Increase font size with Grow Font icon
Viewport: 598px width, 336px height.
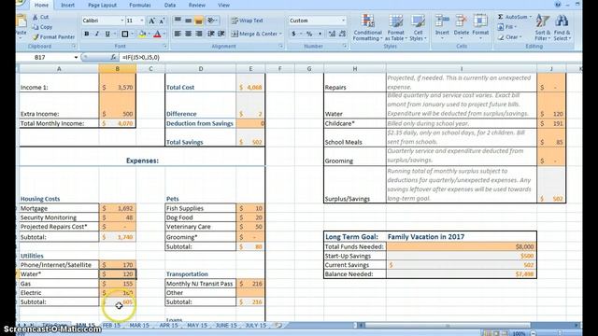point(151,21)
